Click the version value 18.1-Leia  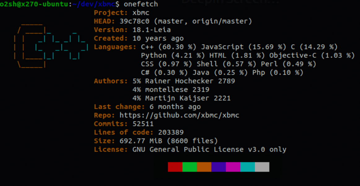pyautogui.click(x=152, y=30)
